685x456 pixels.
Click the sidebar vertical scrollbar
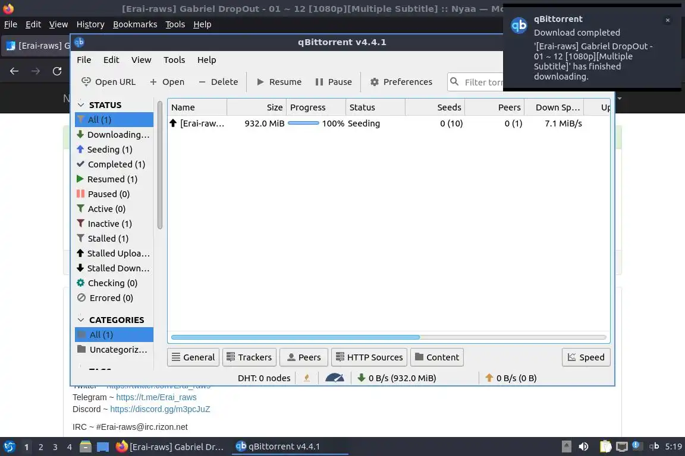(x=160, y=165)
